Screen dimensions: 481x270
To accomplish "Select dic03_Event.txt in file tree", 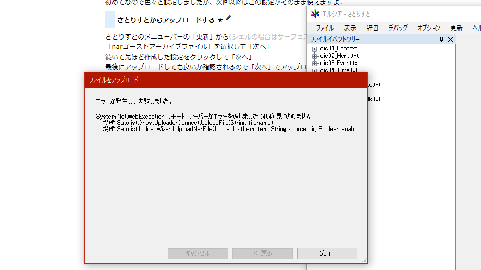I will pos(340,63).
